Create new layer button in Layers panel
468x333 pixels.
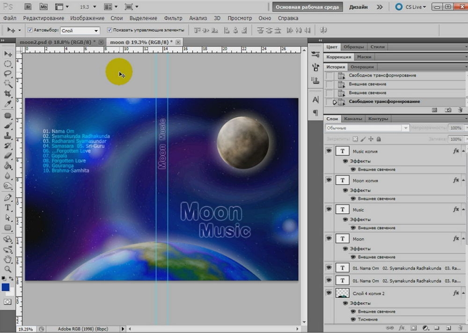tap(448, 328)
